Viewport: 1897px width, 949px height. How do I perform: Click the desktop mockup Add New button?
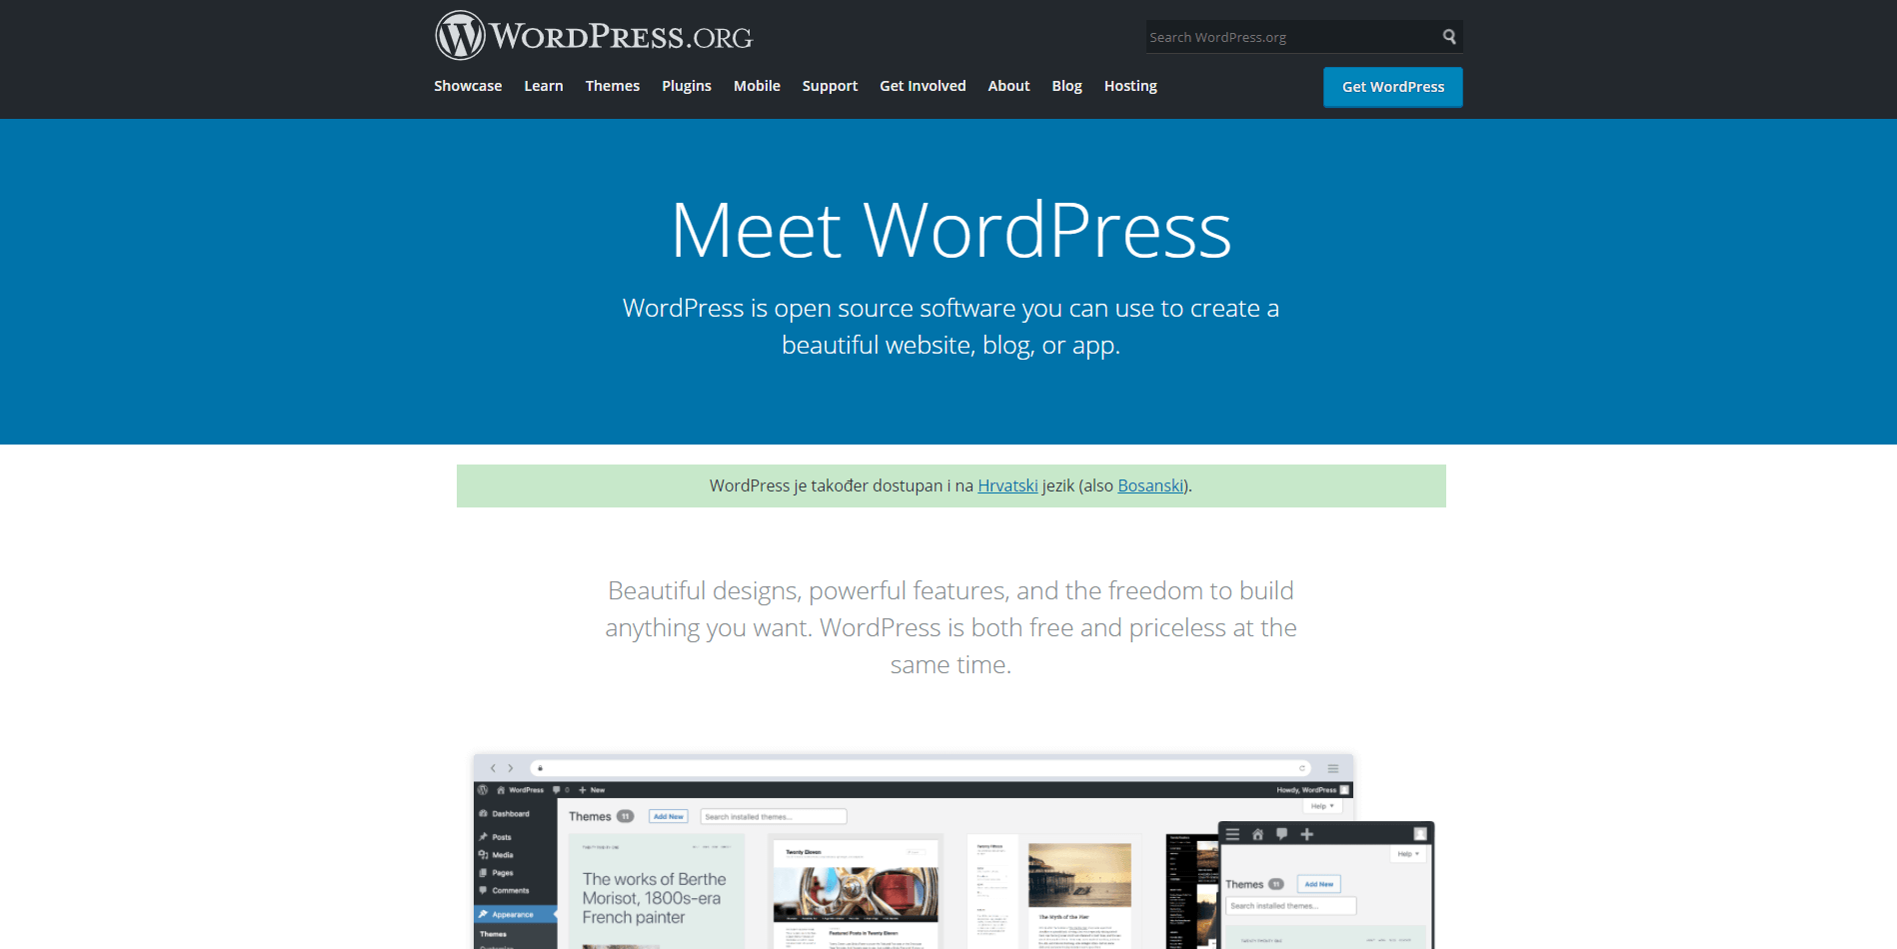(669, 816)
